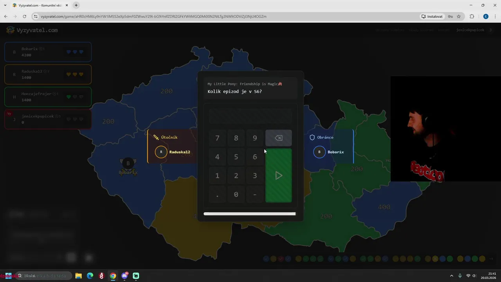
Task: Open volume tray icon
Action: [474, 276]
